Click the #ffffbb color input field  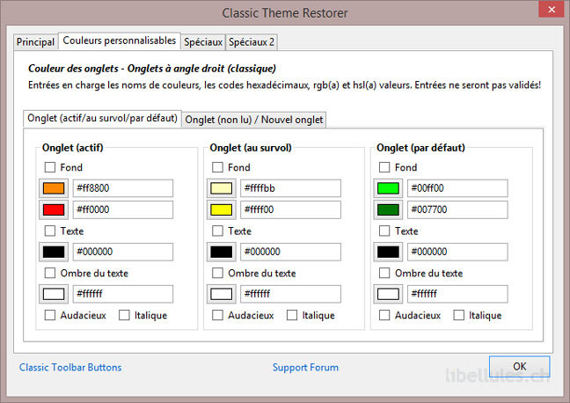coord(290,188)
